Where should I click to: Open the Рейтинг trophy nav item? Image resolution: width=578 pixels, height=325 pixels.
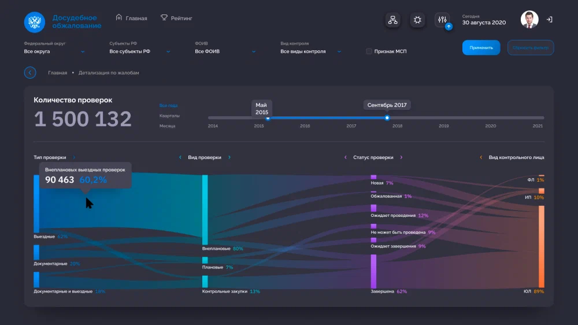pos(176,18)
